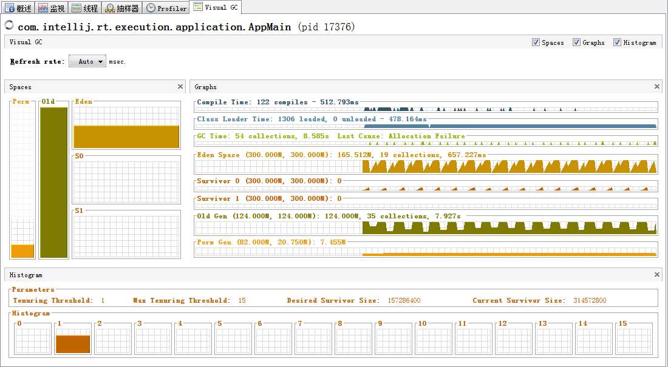
Task: Click the 监视 tab chart icon
Action: (43, 8)
